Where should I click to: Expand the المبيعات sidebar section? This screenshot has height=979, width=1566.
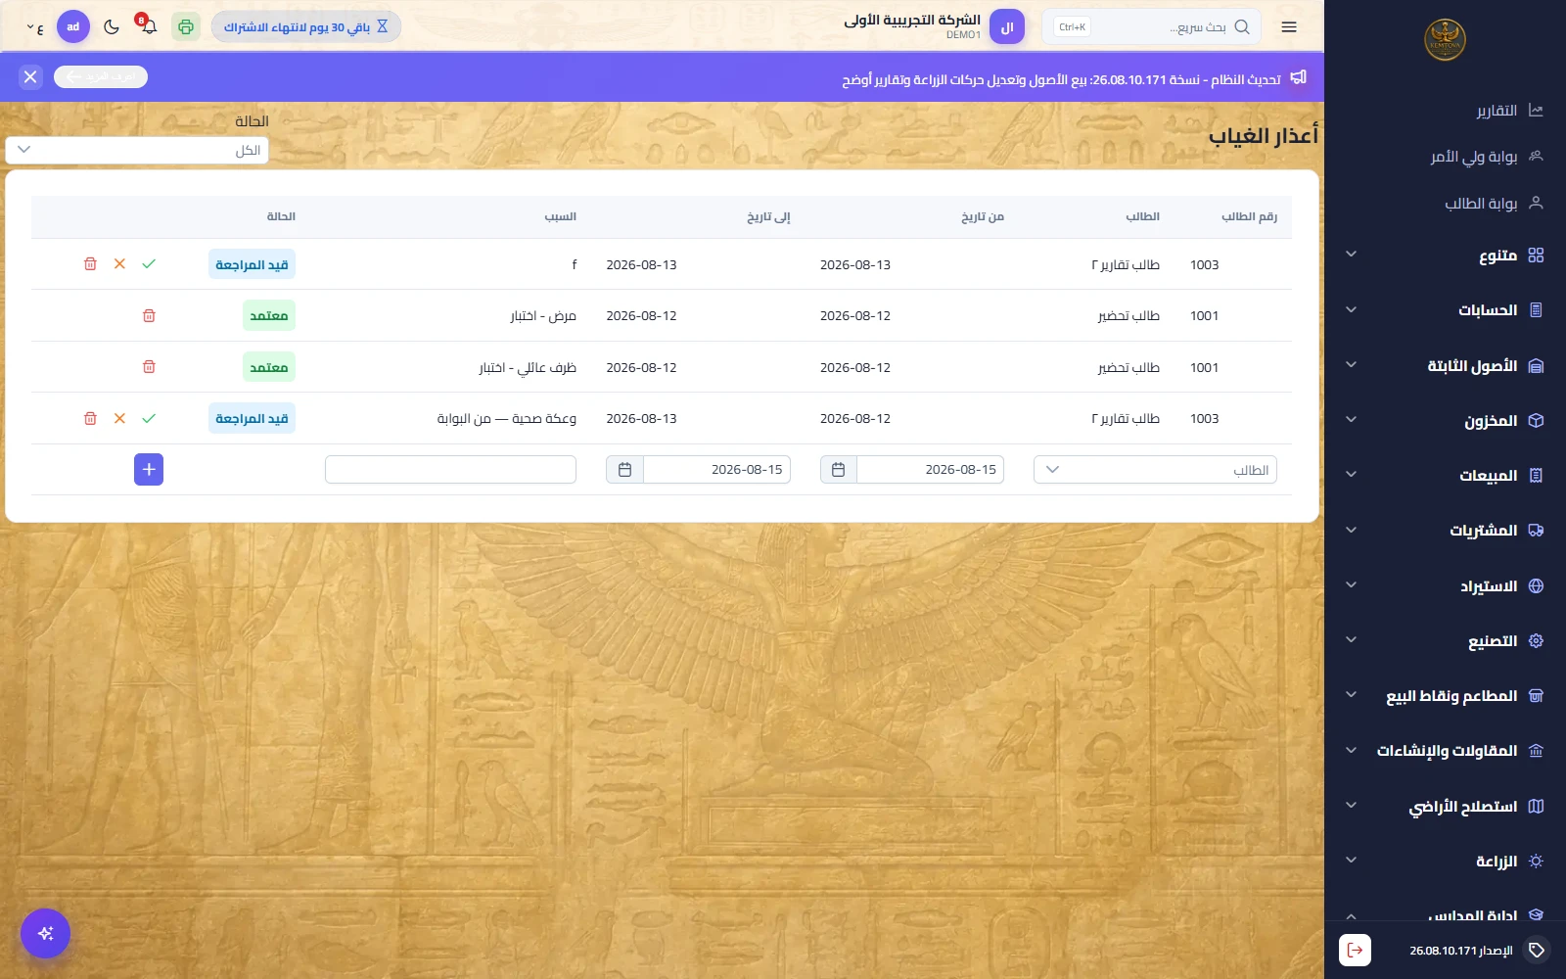pos(1445,475)
